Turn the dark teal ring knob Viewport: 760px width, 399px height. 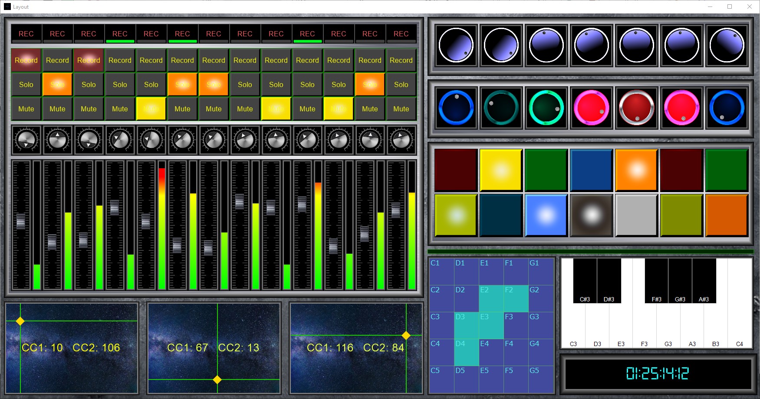pyautogui.click(x=501, y=108)
